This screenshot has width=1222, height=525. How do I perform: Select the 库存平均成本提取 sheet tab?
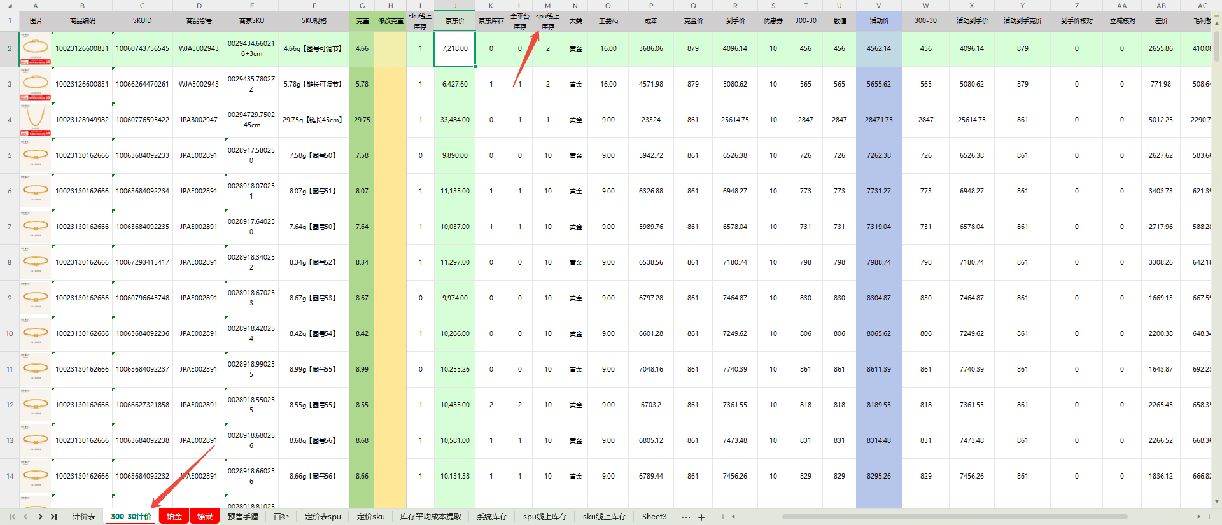[x=430, y=517]
